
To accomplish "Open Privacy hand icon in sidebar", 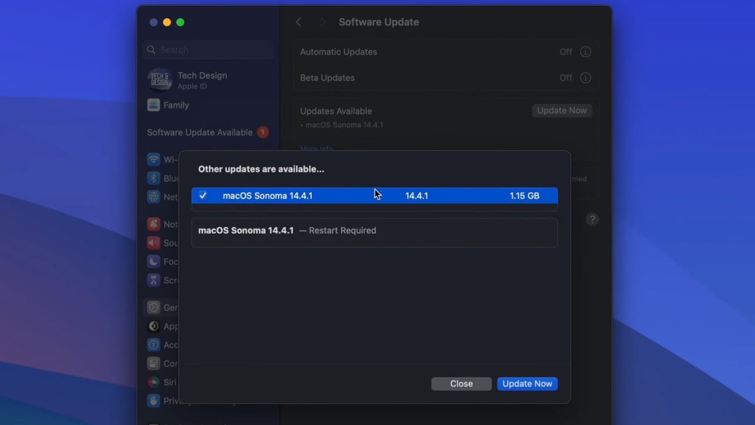I will [153, 401].
